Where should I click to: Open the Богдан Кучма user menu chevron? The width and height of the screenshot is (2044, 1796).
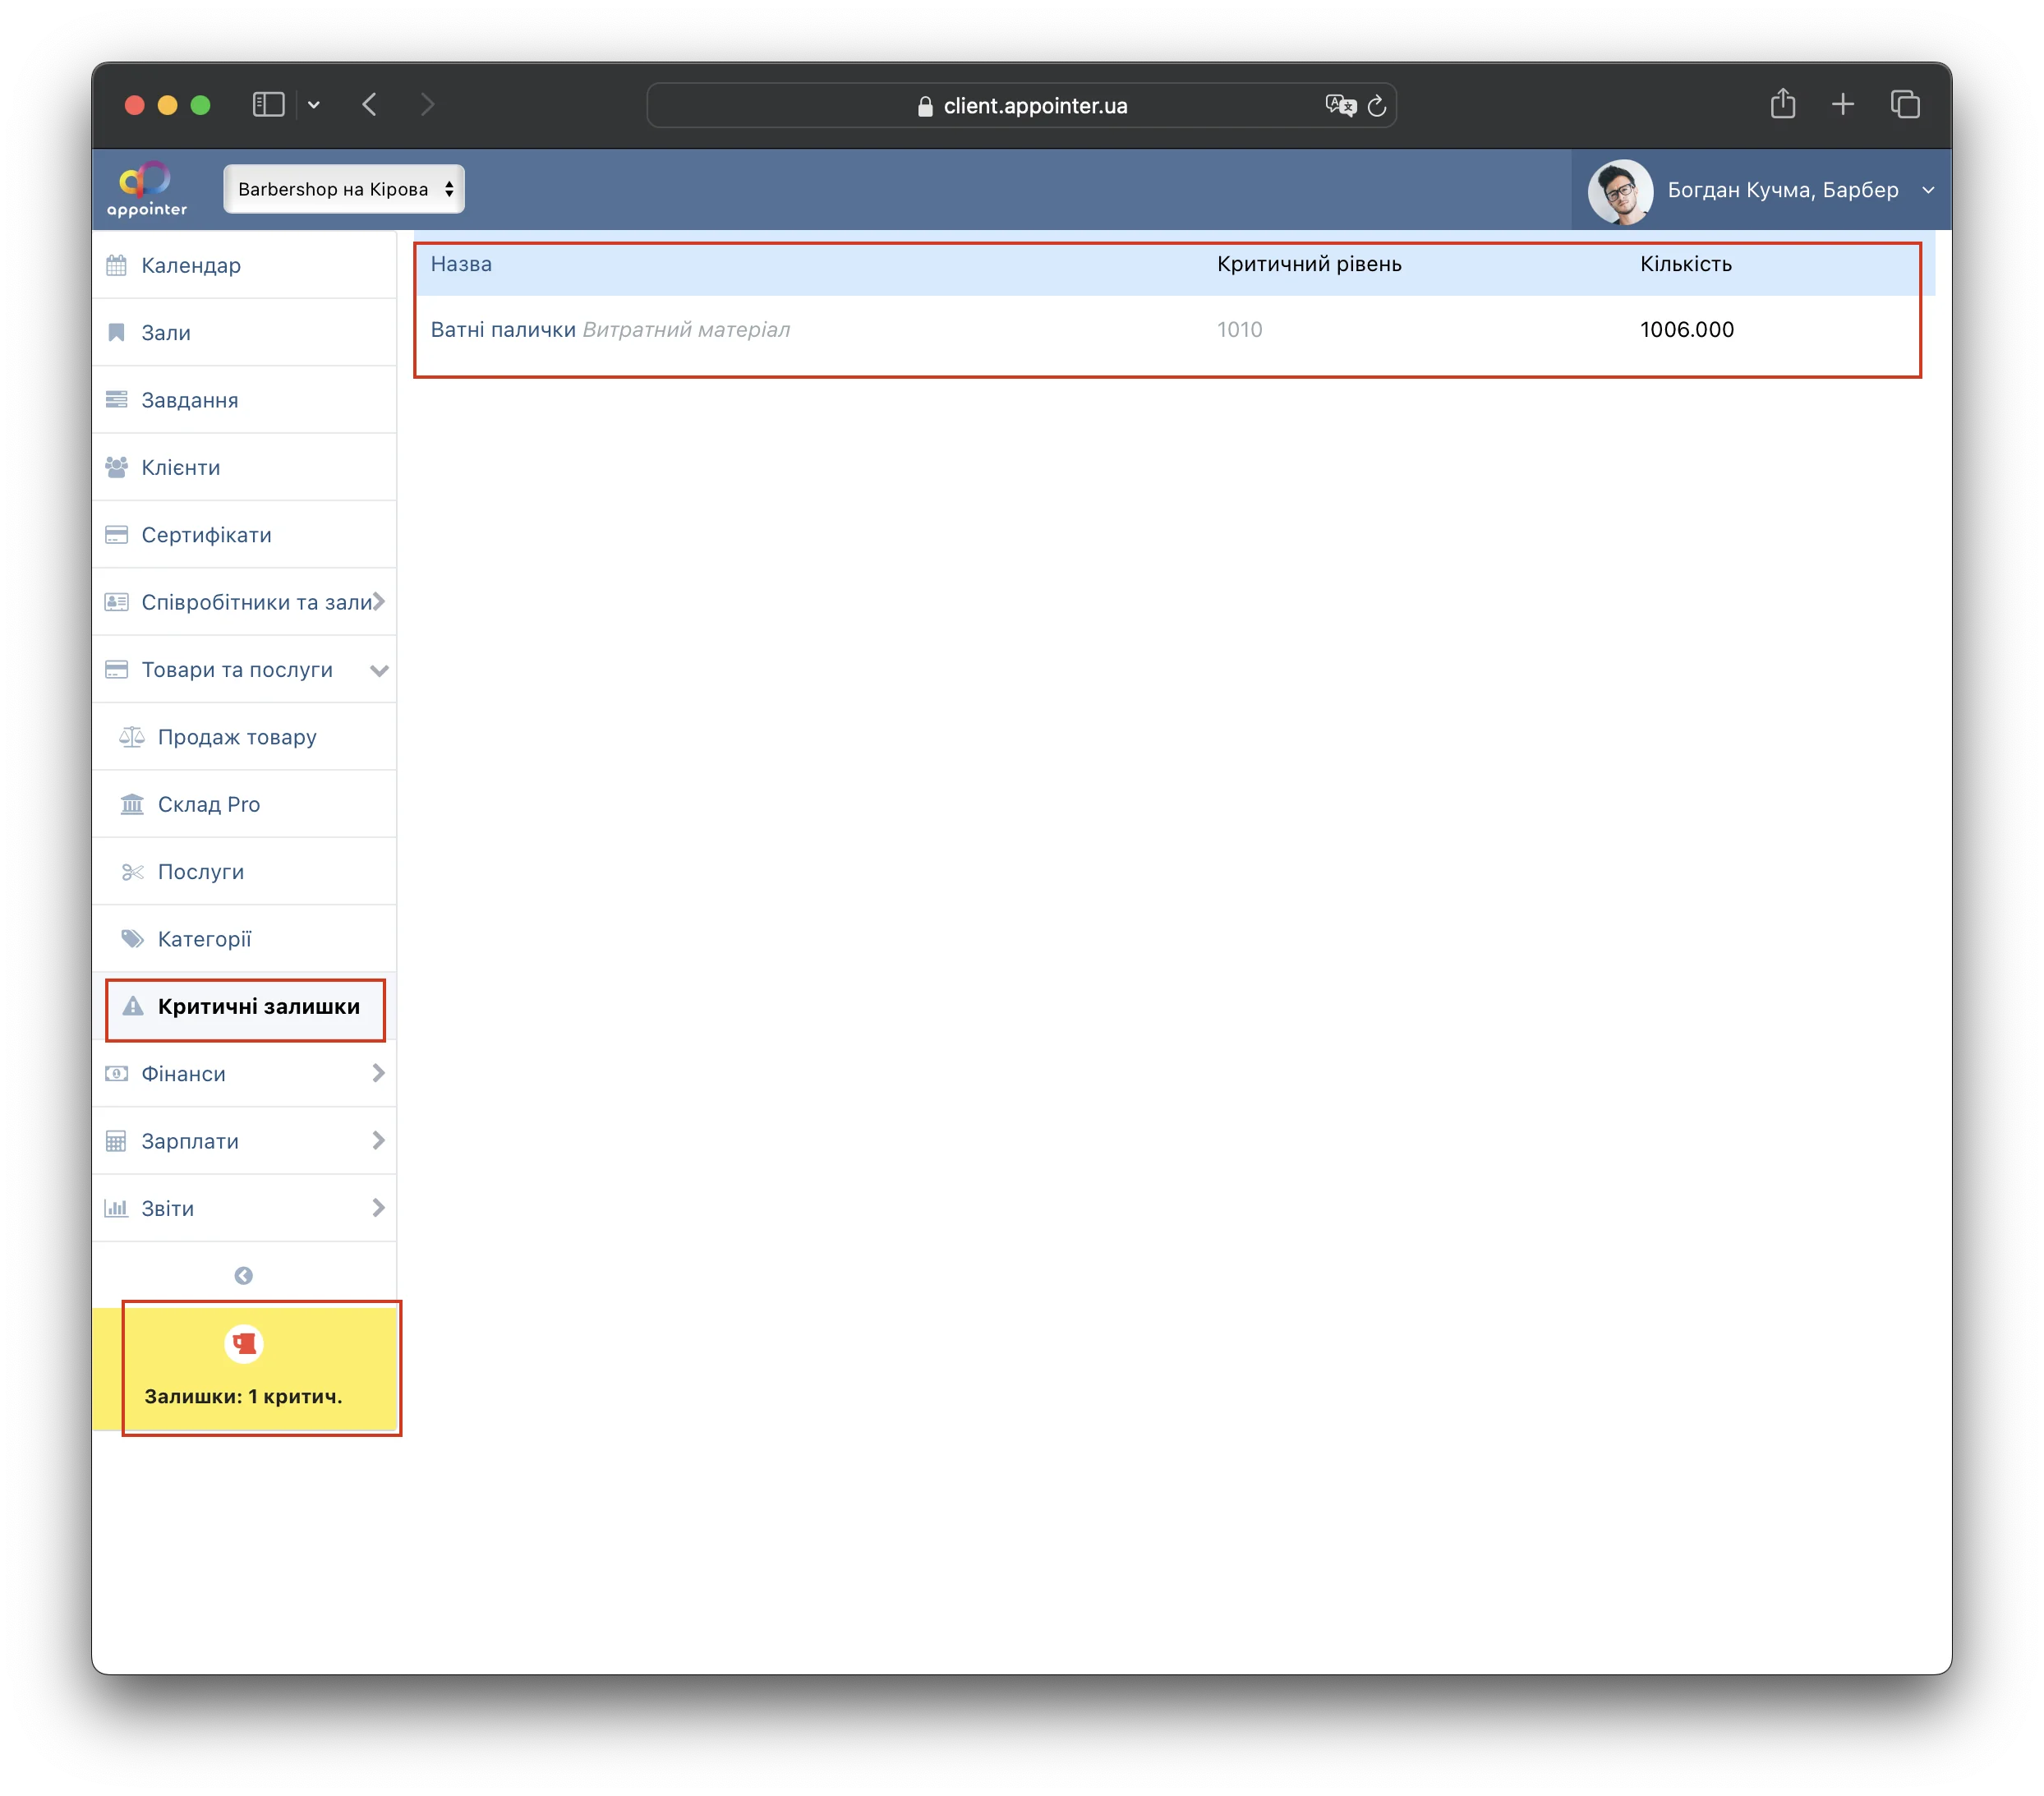tap(1927, 190)
